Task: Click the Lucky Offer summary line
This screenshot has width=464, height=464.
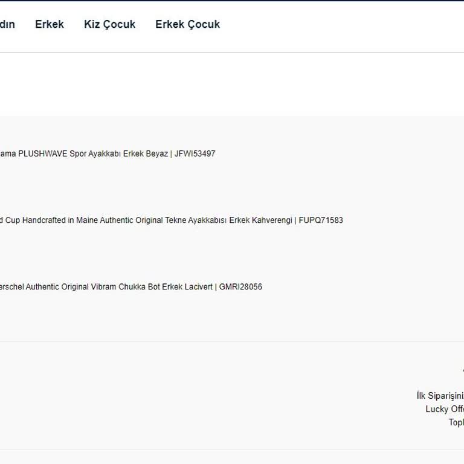Action: (445, 409)
